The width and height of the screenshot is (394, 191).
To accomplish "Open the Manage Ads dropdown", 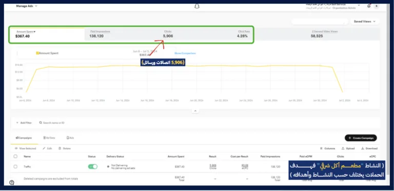I will (x=27, y=6).
